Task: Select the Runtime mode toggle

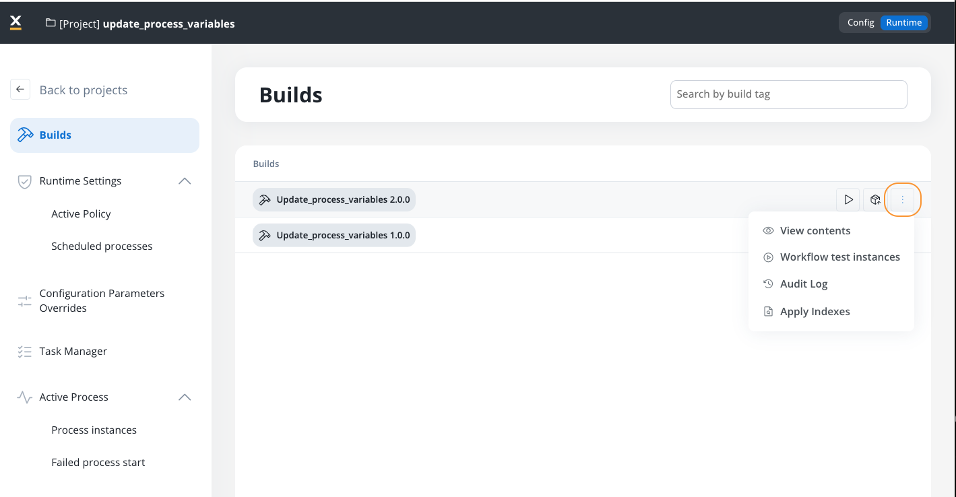Action: (903, 22)
